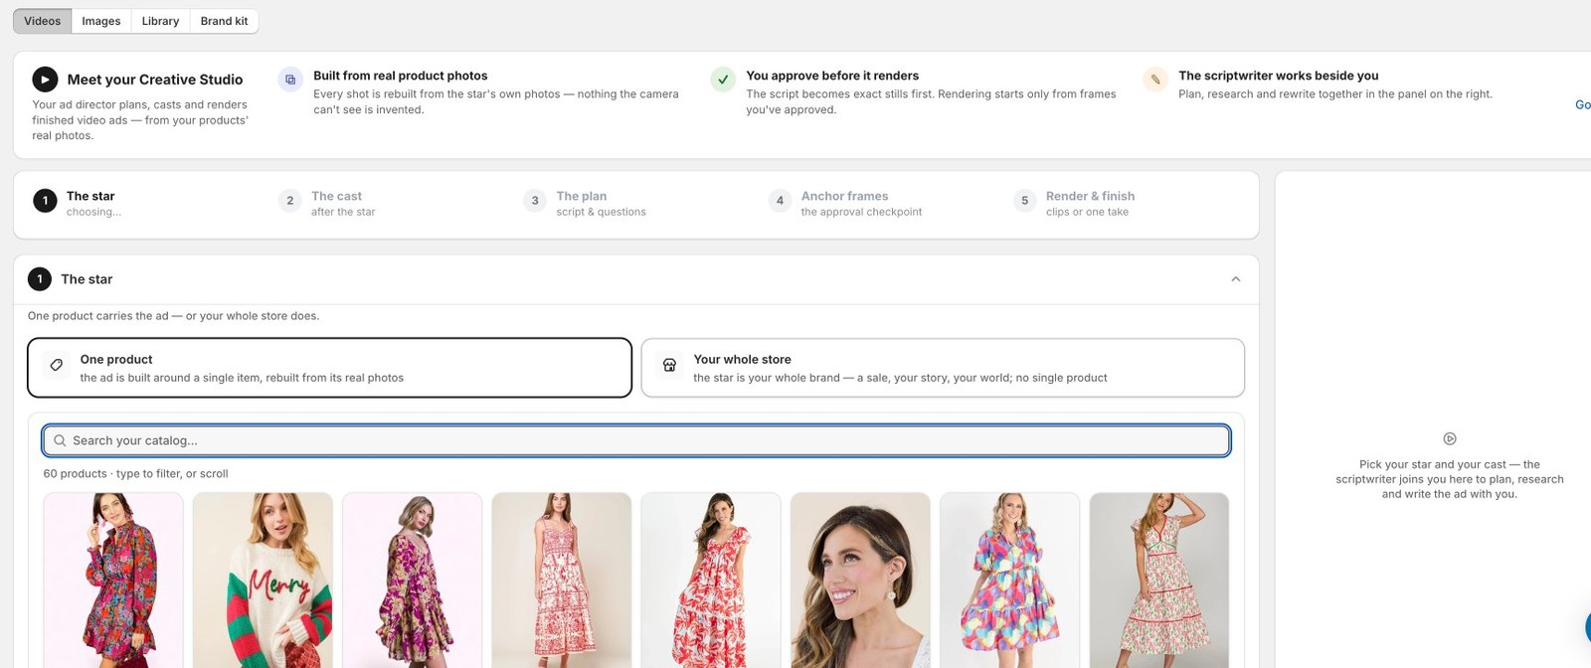Choose the Your whole store option
This screenshot has height=668, width=1591.
[943, 368]
